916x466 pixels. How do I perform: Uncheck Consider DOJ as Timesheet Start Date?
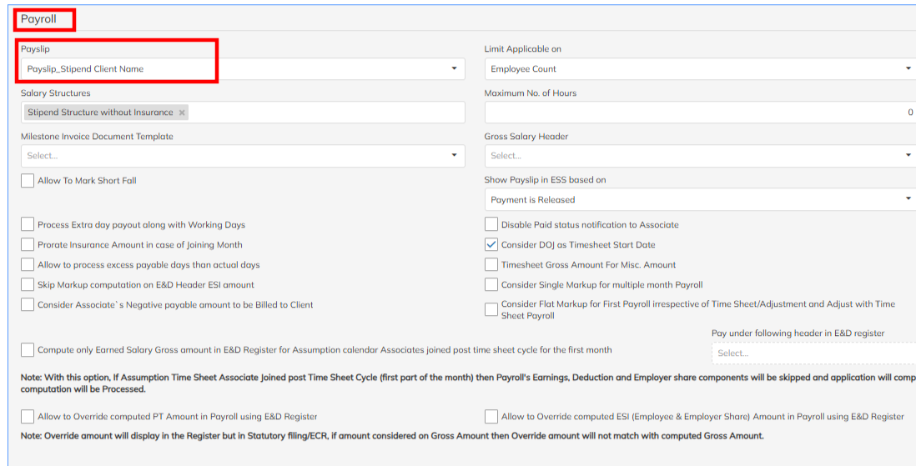click(492, 245)
